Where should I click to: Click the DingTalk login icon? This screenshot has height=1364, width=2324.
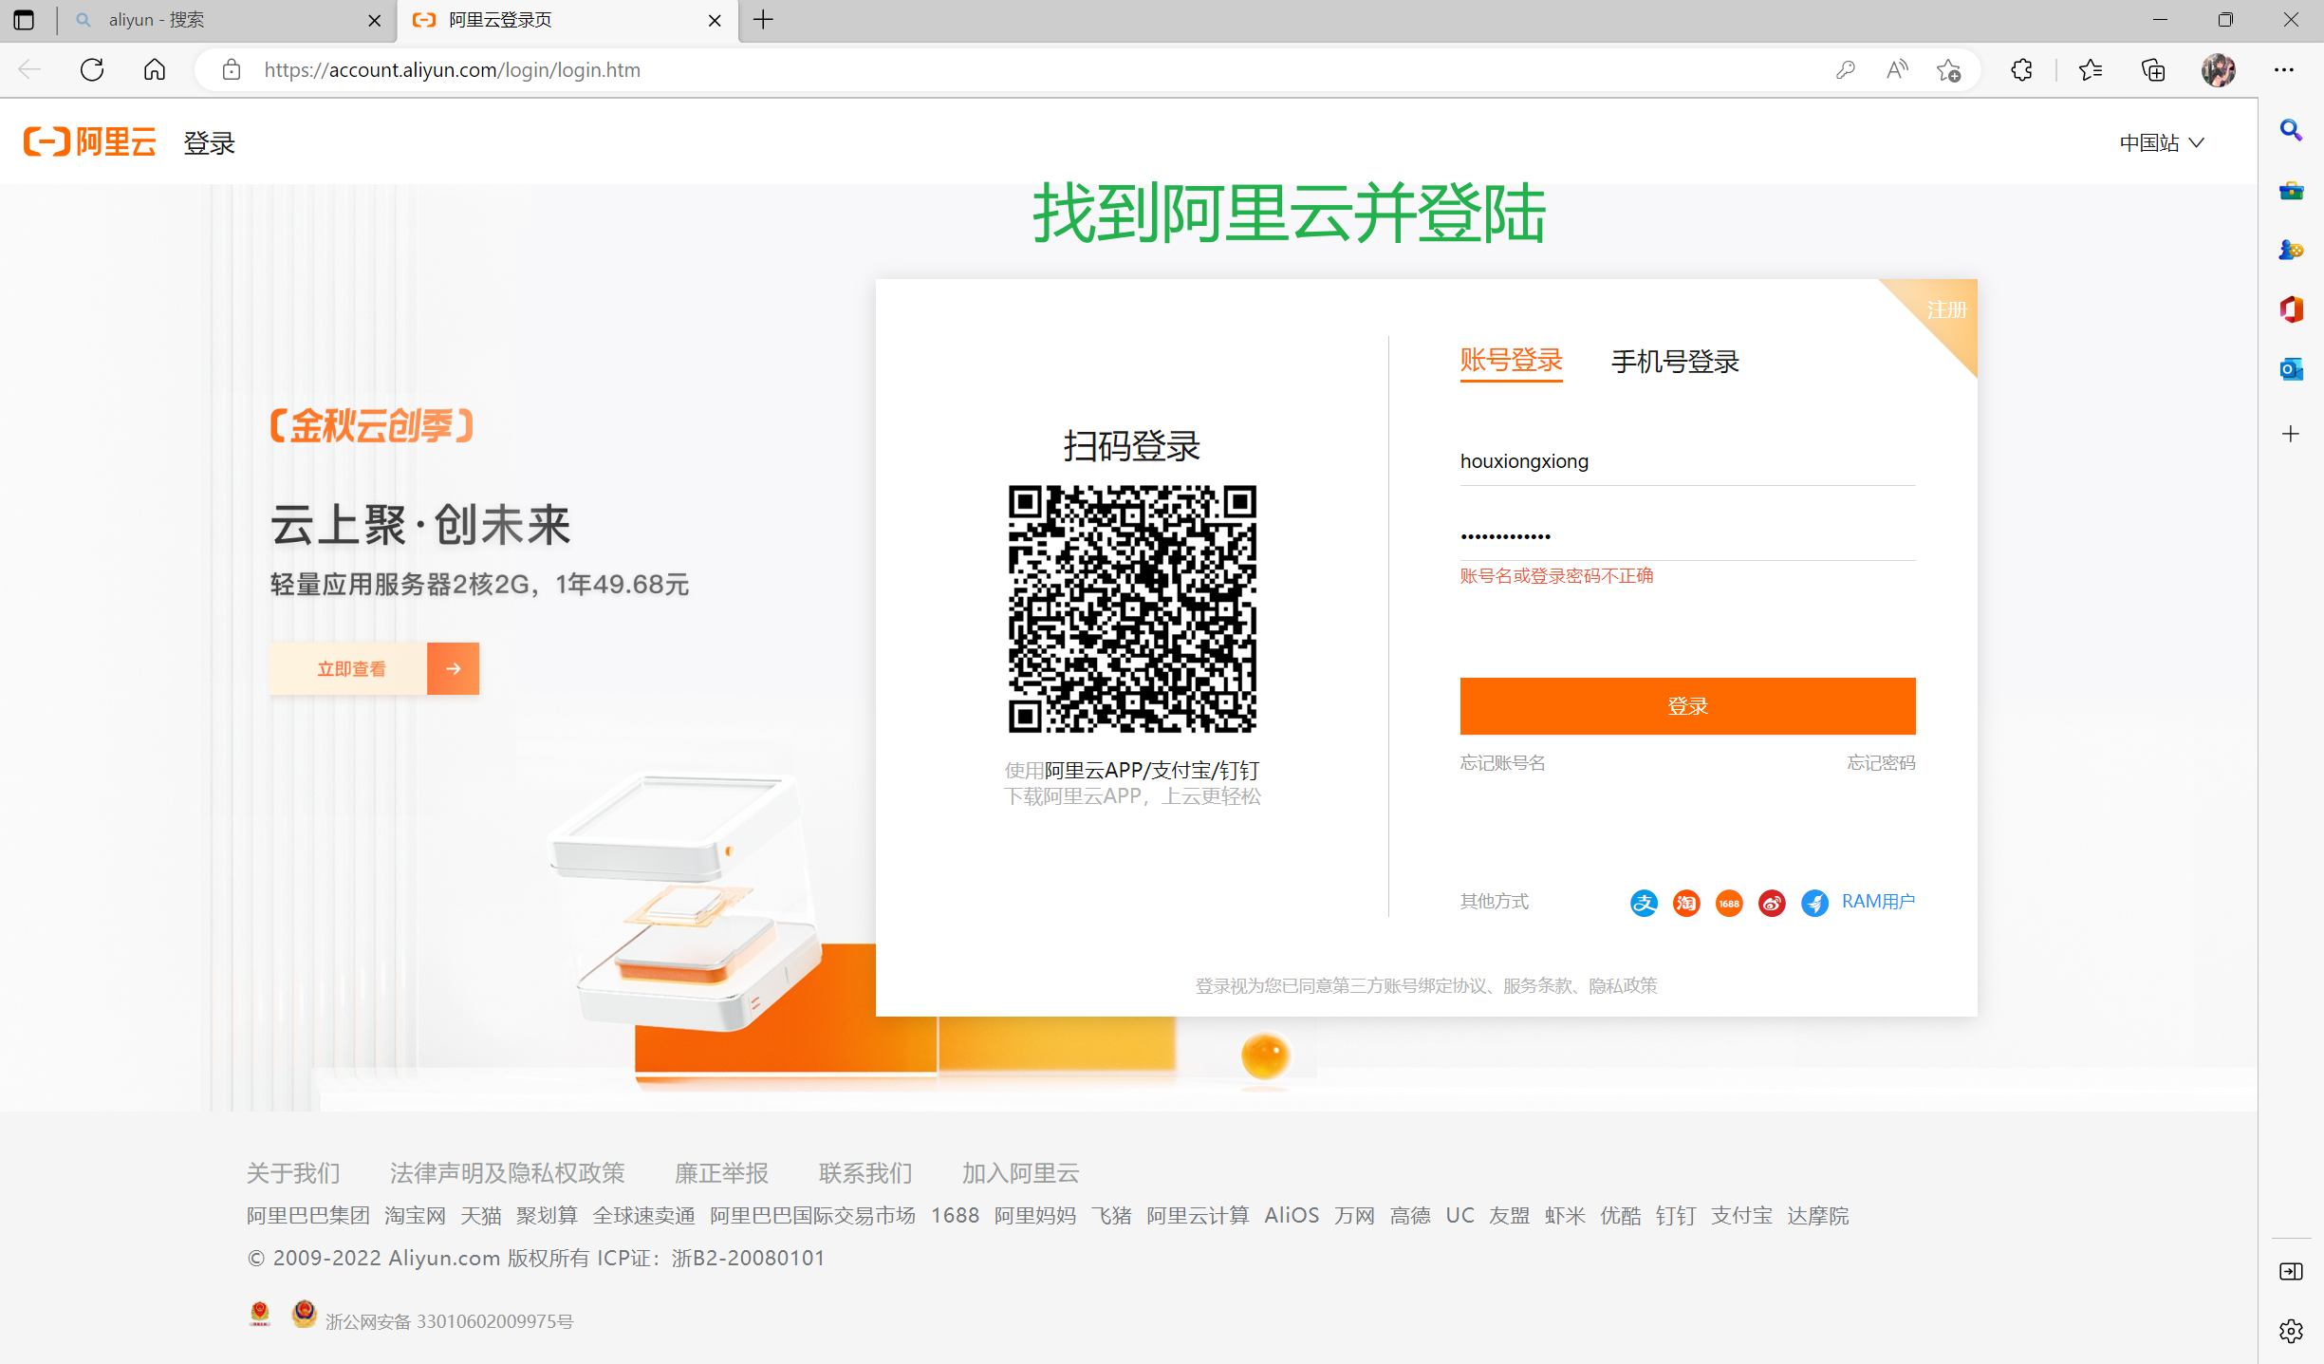pyautogui.click(x=1814, y=903)
